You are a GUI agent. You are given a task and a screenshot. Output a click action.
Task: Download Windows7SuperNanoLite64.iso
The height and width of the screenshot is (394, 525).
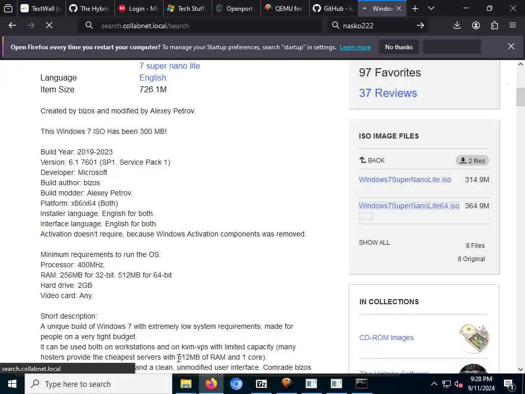click(409, 206)
